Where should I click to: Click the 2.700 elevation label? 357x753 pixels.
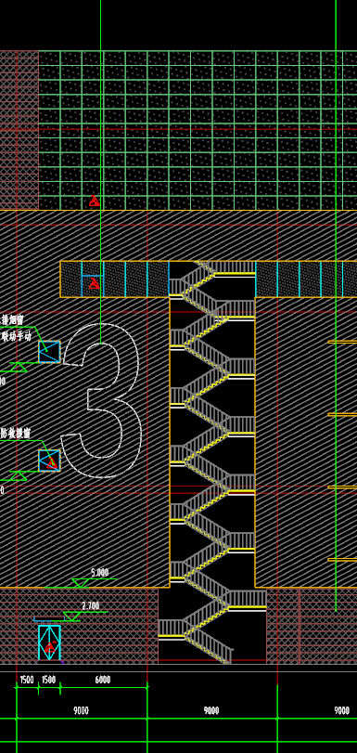pyautogui.click(x=91, y=606)
